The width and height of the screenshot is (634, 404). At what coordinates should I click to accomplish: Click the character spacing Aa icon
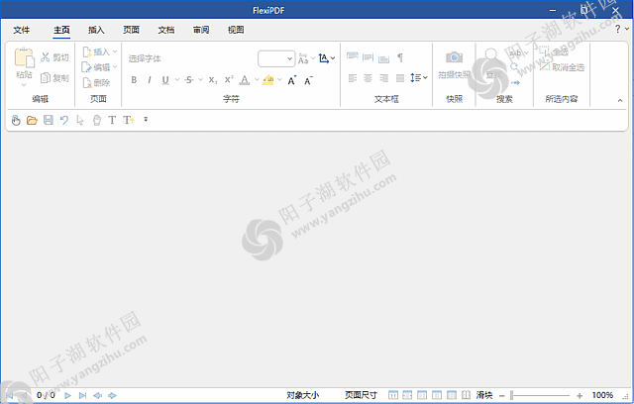coord(303,58)
